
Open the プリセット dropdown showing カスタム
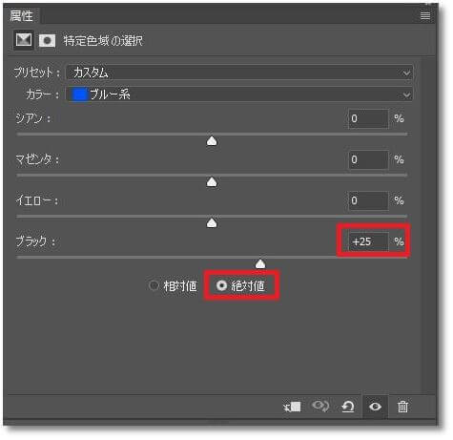click(x=239, y=73)
